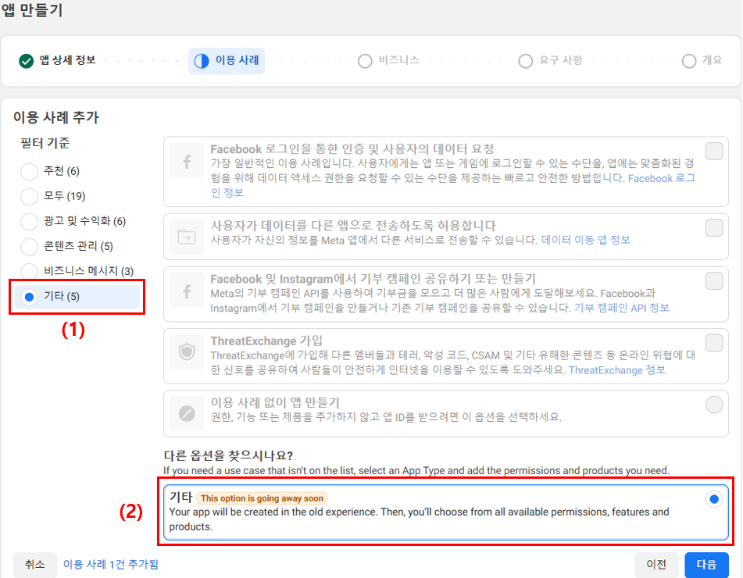Click the ThreatExchange 가입 card title
This screenshot has height=578, width=743.
(x=266, y=341)
